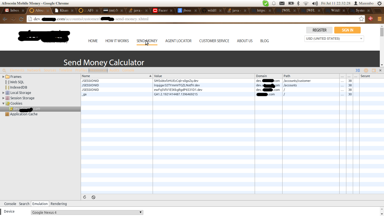
Task: Switch to the Profiles panel
Action: 81,70
